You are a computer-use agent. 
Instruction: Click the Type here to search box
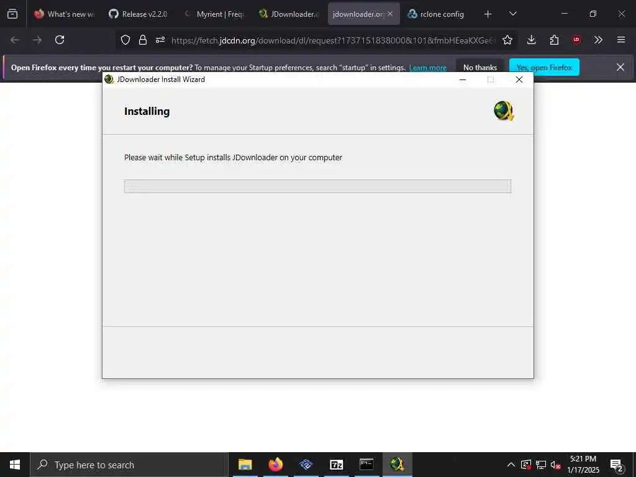[x=129, y=465]
